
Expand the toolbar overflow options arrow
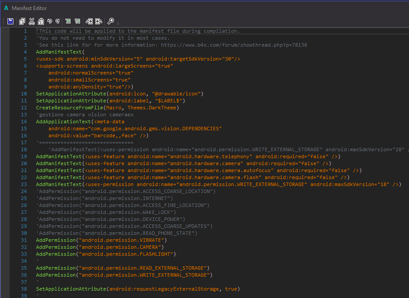click(118, 23)
